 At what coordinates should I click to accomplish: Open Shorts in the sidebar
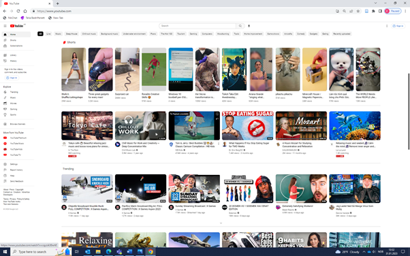[x=16, y=40]
